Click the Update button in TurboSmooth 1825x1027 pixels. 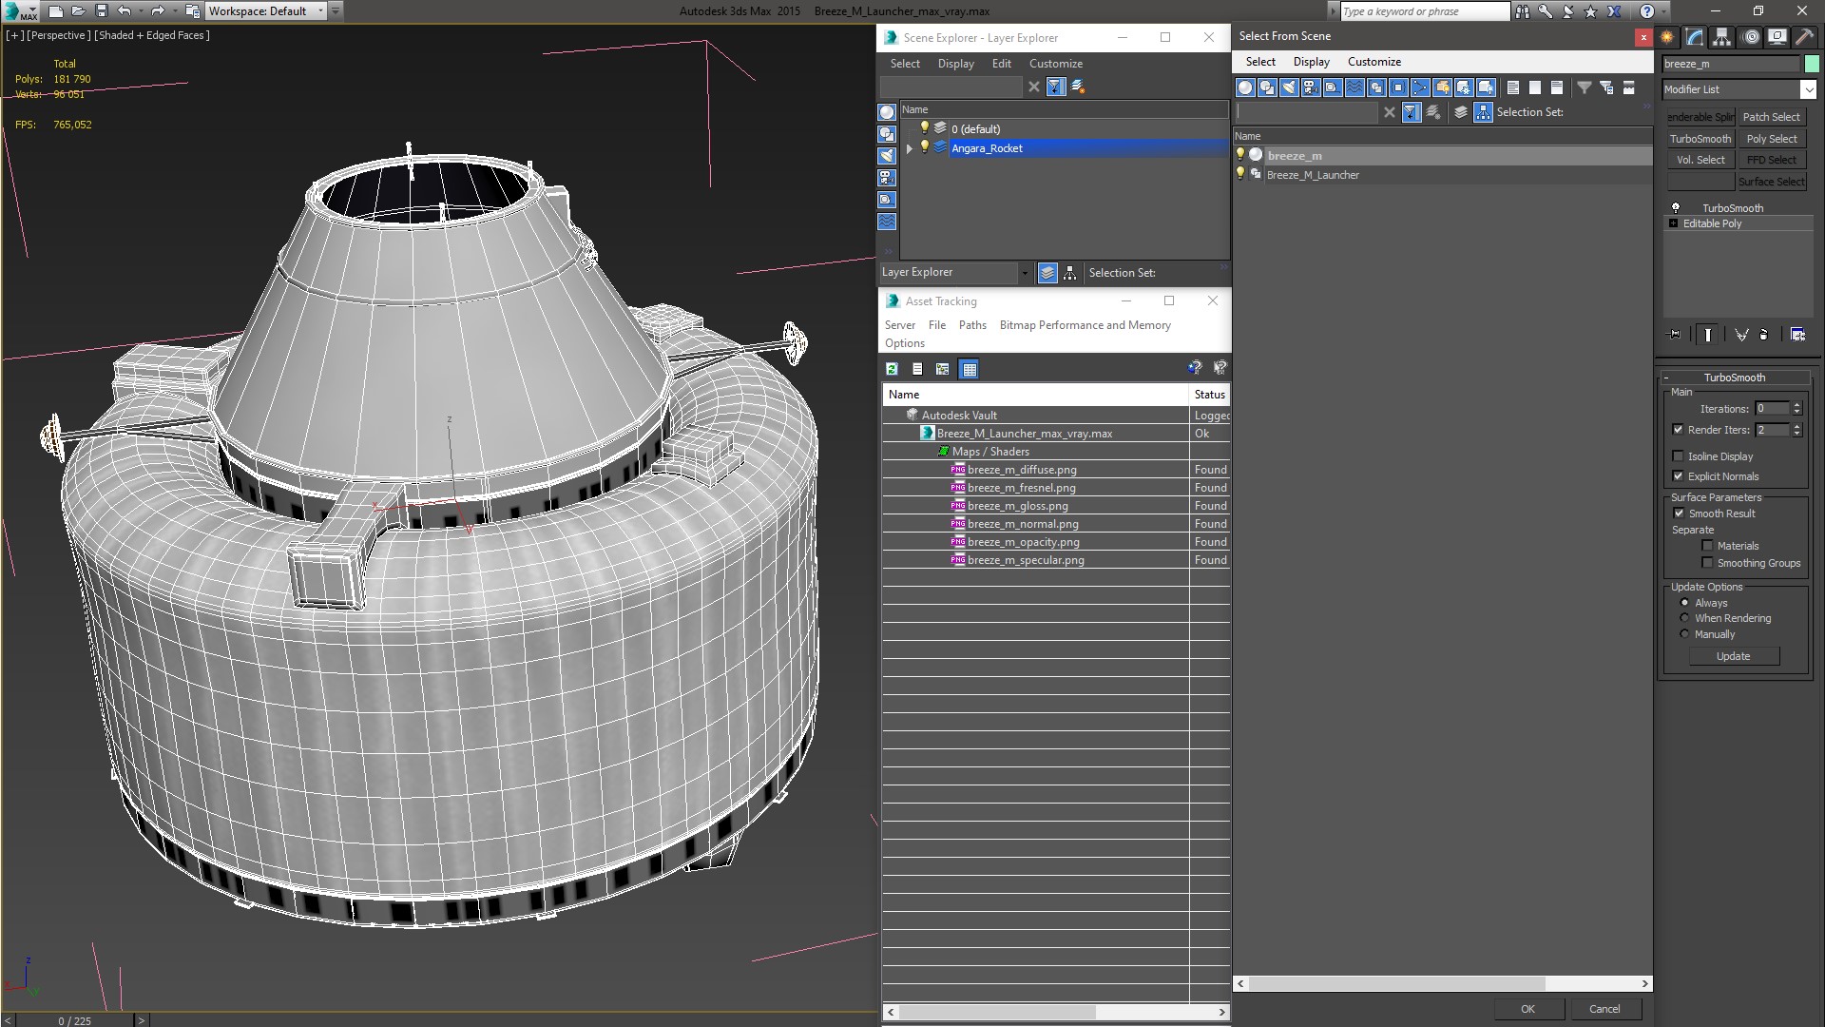pos(1733,656)
